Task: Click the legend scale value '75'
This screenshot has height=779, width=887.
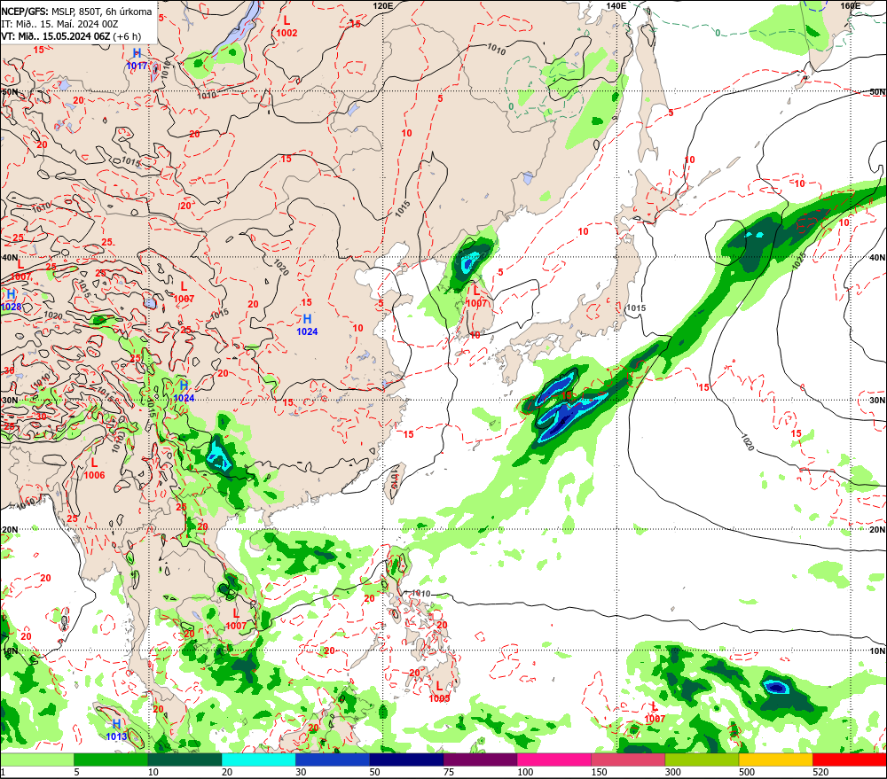Action: tap(449, 772)
